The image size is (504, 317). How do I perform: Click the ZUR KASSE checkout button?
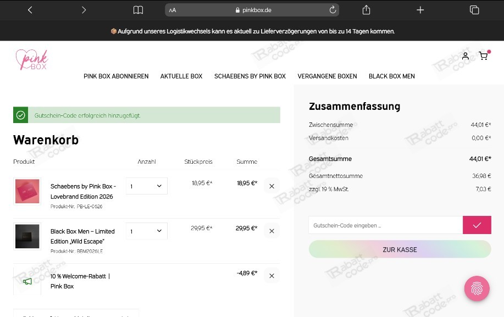[400, 249]
